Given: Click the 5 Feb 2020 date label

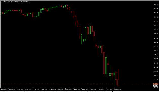Looking at the screenshot, I should click(44, 89).
